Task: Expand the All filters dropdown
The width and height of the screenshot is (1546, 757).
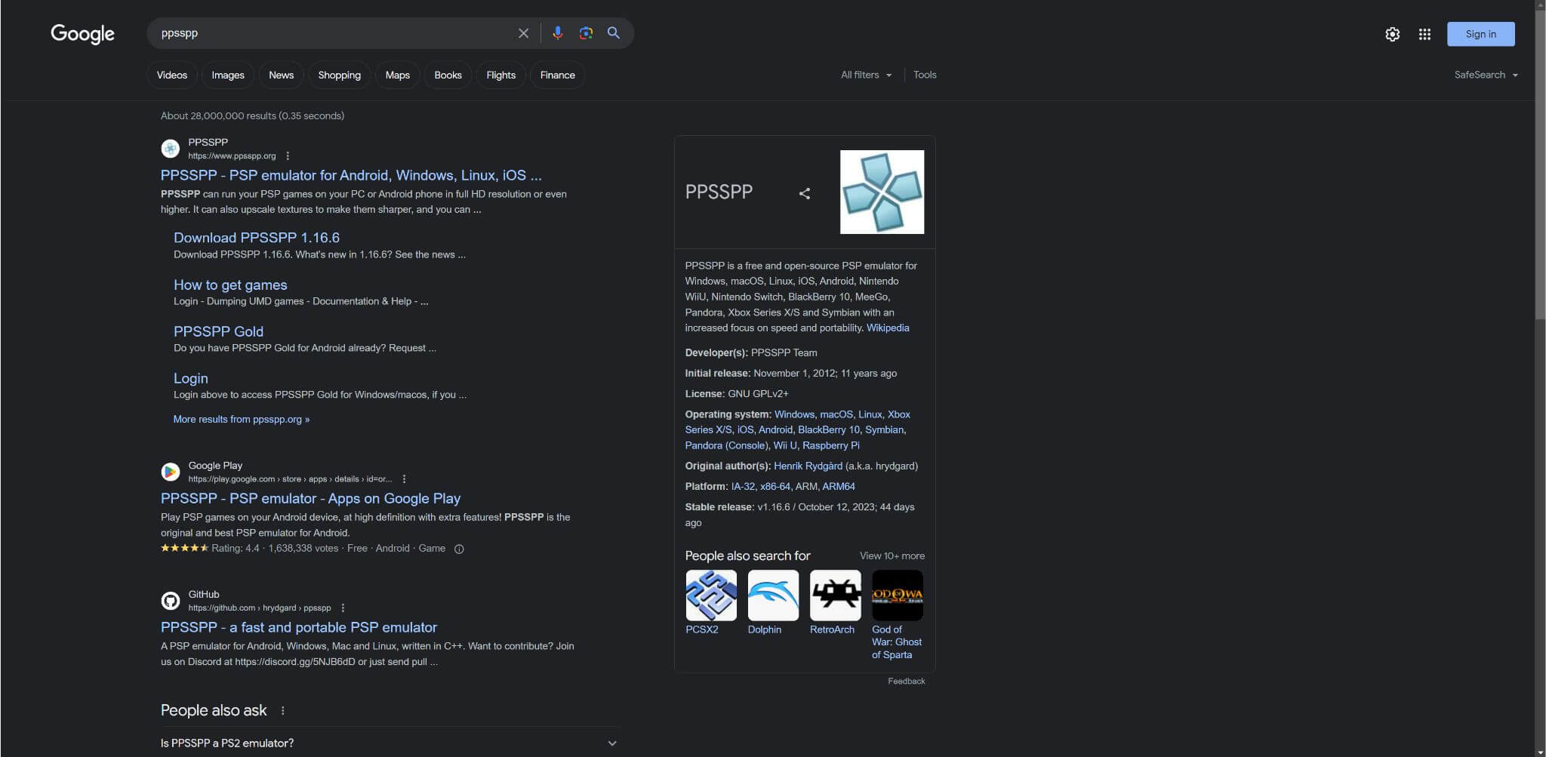Action: (x=866, y=75)
